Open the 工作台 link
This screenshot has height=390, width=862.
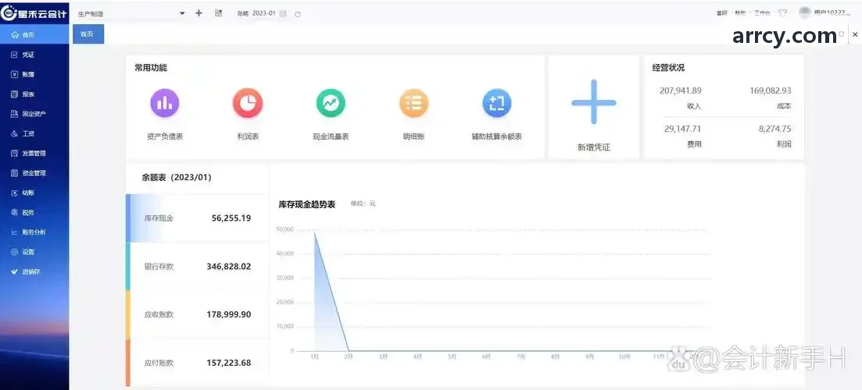point(762,14)
